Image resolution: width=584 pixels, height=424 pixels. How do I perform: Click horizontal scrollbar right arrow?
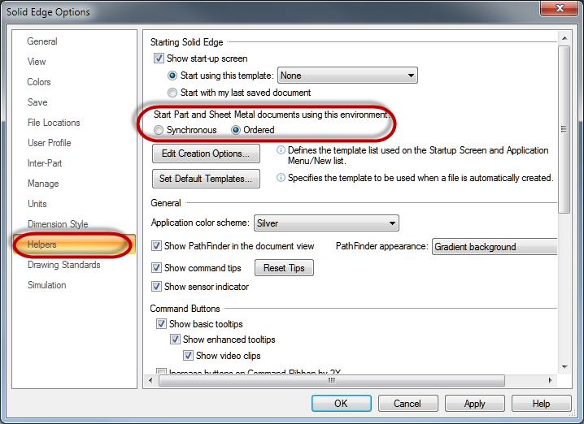click(x=551, y=380)
